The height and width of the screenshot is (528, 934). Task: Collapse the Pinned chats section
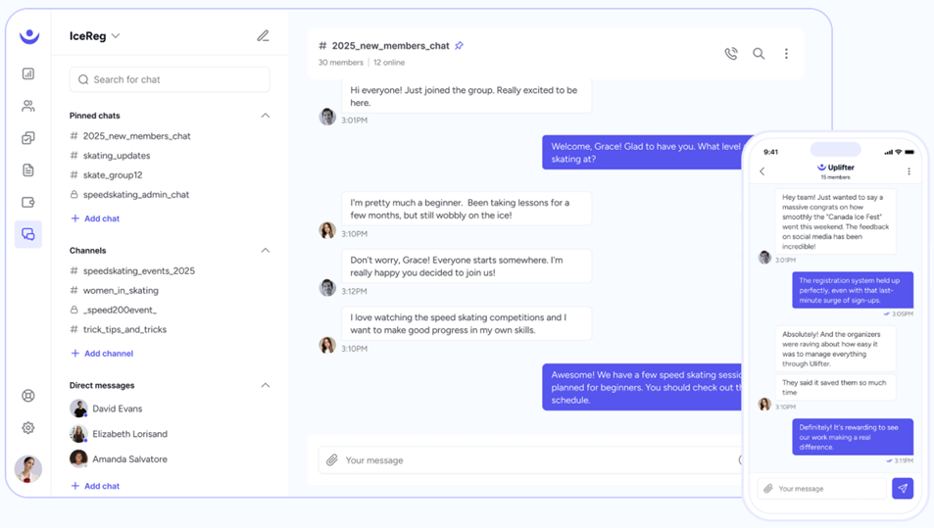(265, 116)
